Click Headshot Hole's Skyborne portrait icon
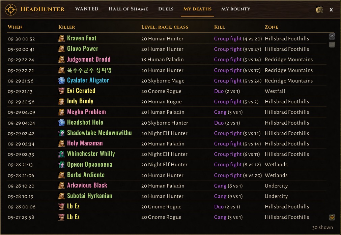The width and height of the screenshot is (341, 235). (x=61, y=123)
